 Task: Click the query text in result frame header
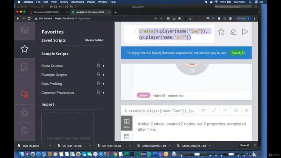(x=162, y=111)
